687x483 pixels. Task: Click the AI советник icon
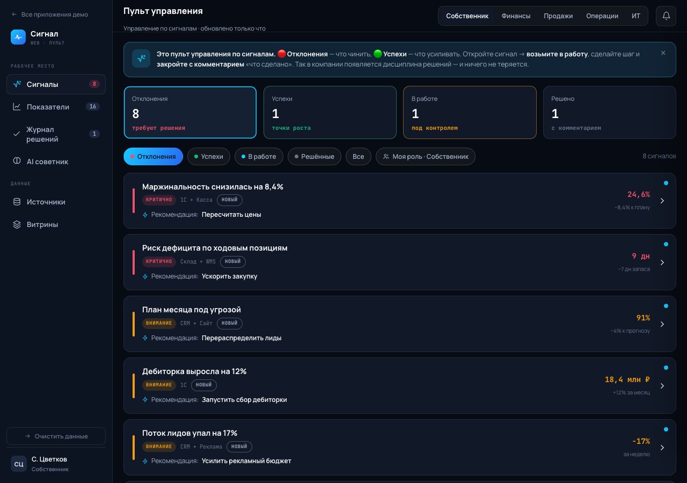17,162
